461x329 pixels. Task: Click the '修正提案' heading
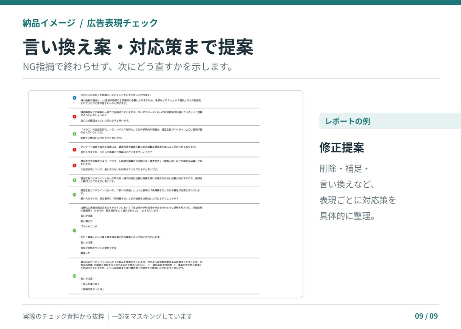click(x=342, y=147)
